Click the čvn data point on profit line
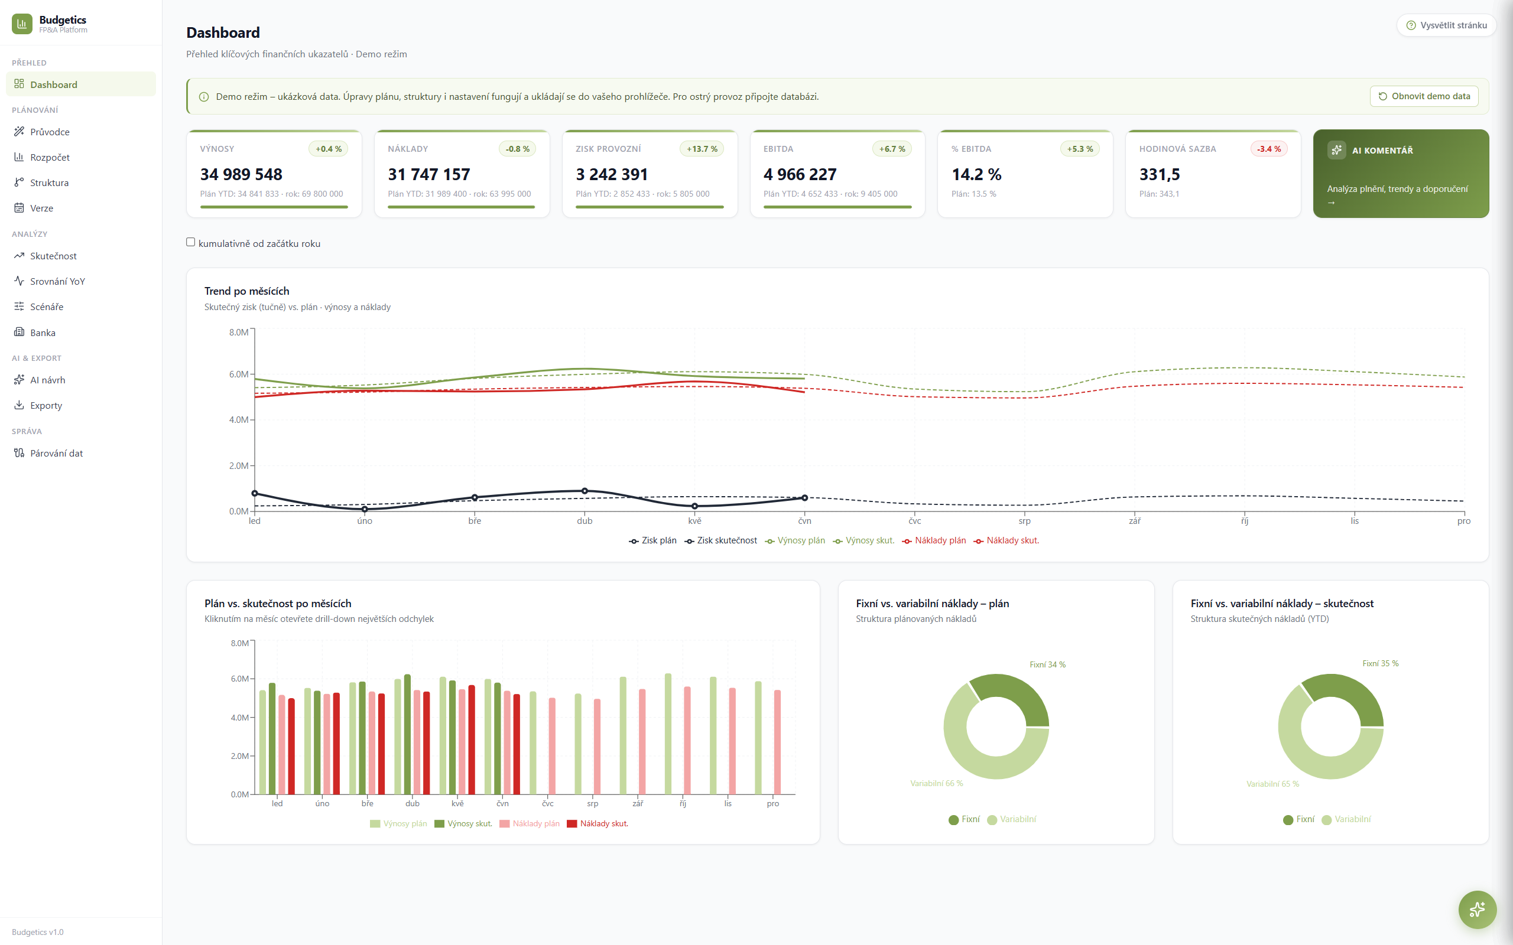The width and height of the screenshot is (1513, 945). [x=804, y=498]
